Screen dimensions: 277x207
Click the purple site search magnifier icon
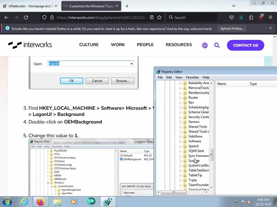pyautogui.click(x=217, y=45)
